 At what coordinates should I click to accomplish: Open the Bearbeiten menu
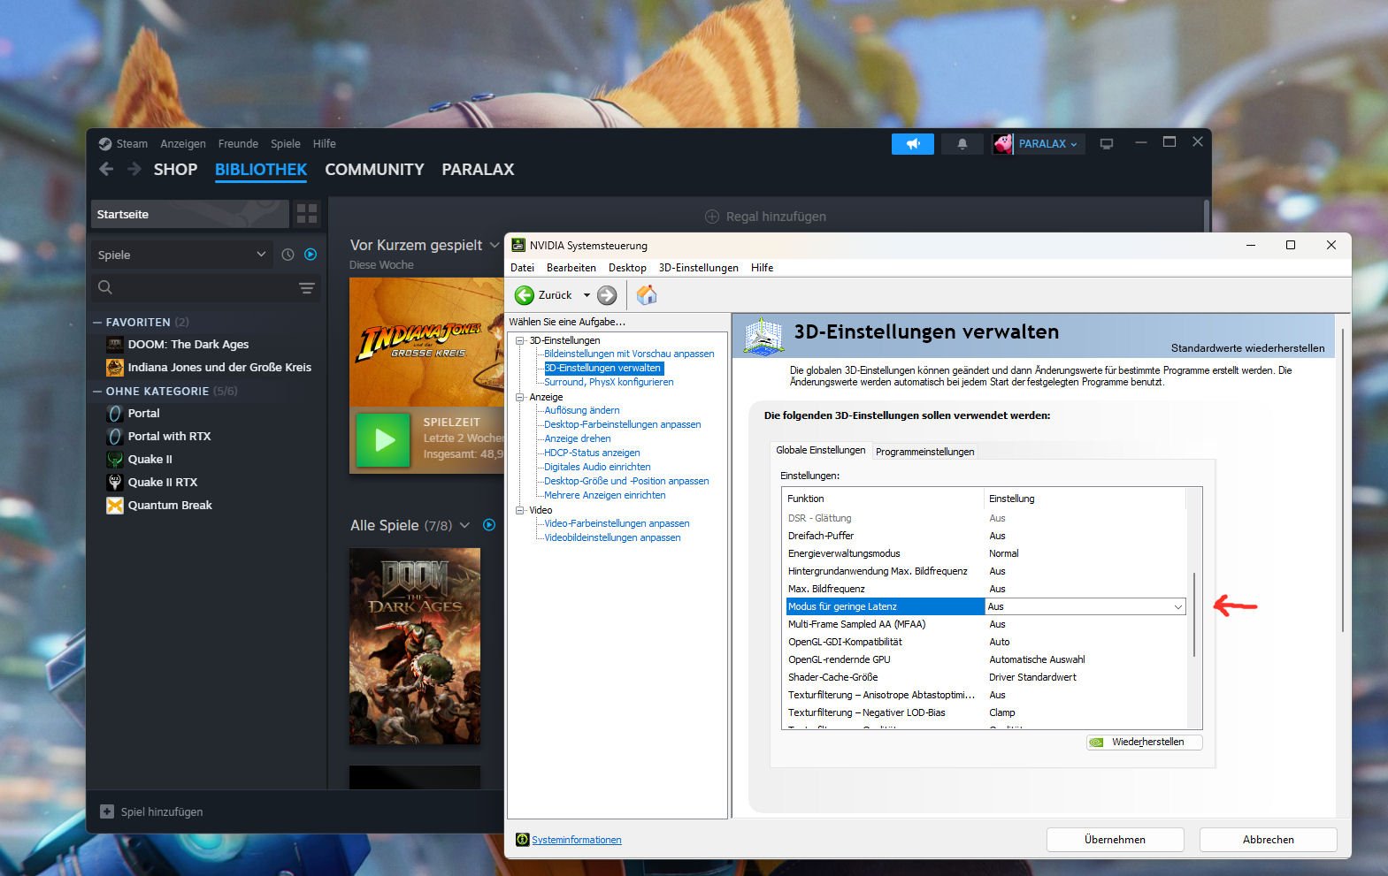(571, 268)
